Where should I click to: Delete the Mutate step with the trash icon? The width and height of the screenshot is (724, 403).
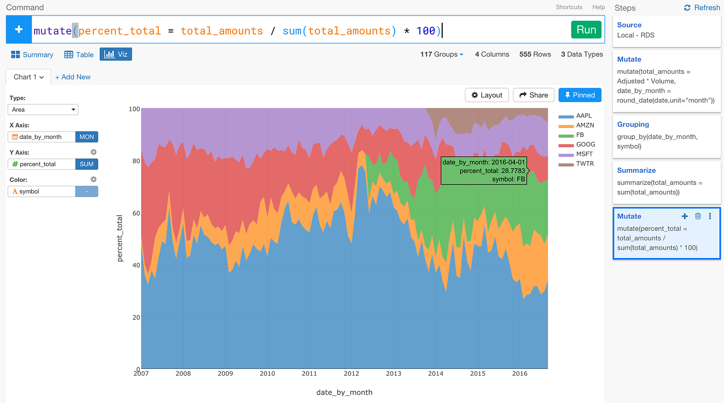click(698, 216)
